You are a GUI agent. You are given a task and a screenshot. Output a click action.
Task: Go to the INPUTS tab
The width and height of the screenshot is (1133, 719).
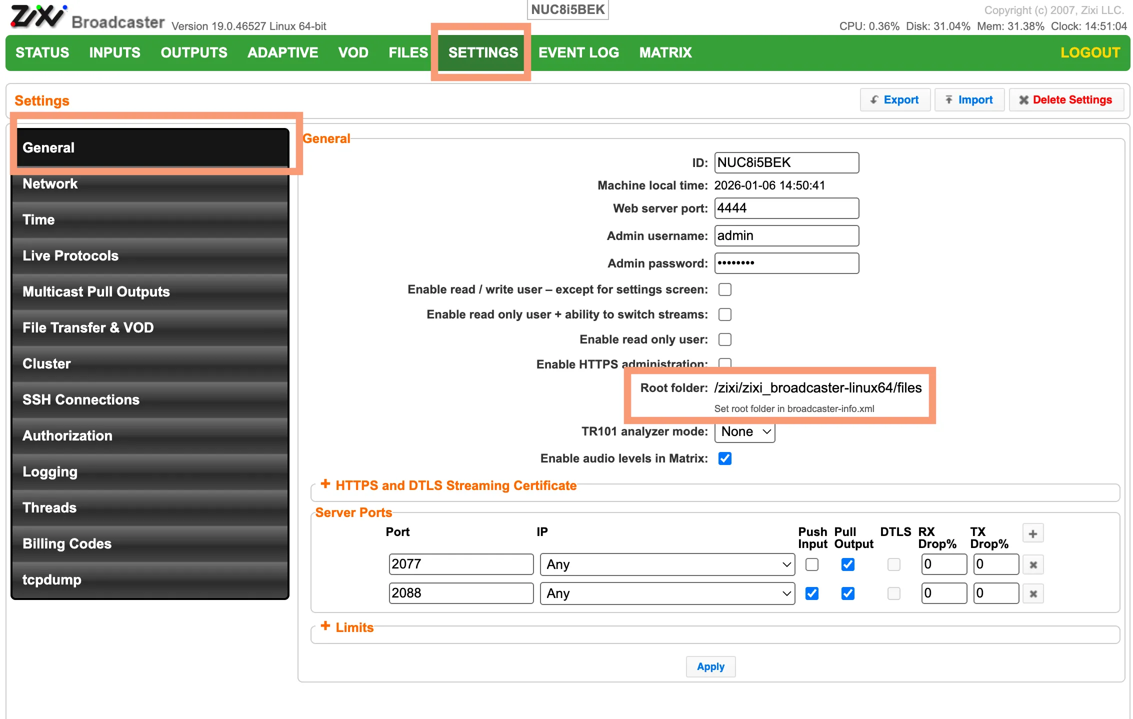[x=115, y=52]
